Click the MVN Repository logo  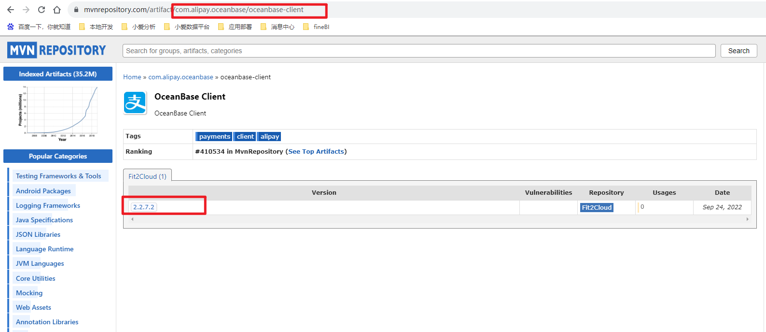(56, 50)
